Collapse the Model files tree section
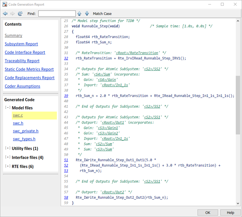Image resolution: width=242 pixels, height=217 pixels. 8,108
